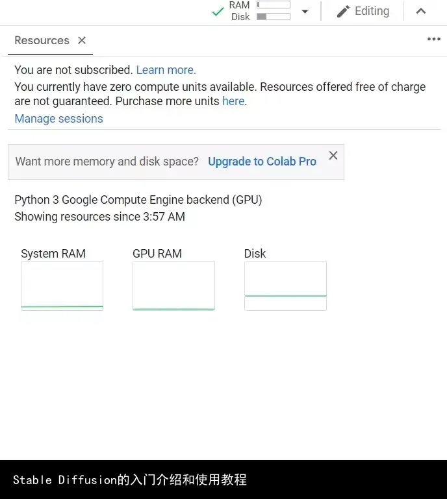Click the GPU RAM usage graph

pos(173,286)
